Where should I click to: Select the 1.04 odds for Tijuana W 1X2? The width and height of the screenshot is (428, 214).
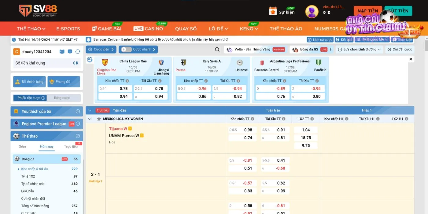point(306,130)
